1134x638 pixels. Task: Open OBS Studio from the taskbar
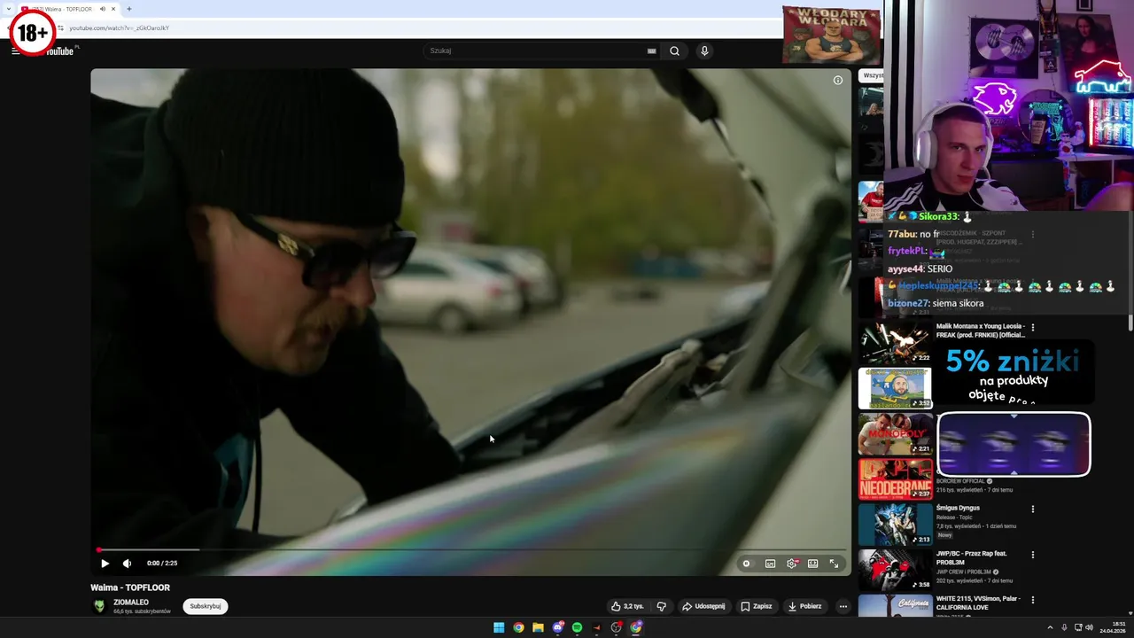(x=617, y=627)
